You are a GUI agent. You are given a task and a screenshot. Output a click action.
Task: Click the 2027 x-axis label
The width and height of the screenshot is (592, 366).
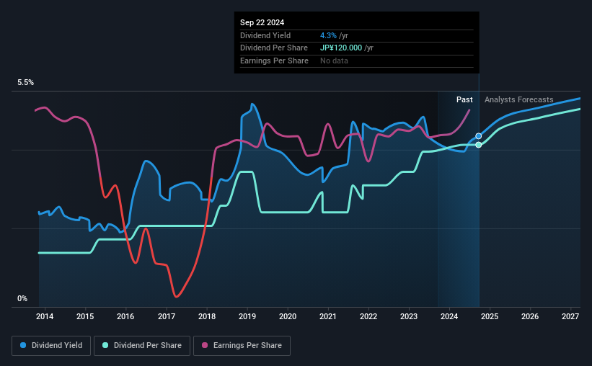(x=570, y=316)
